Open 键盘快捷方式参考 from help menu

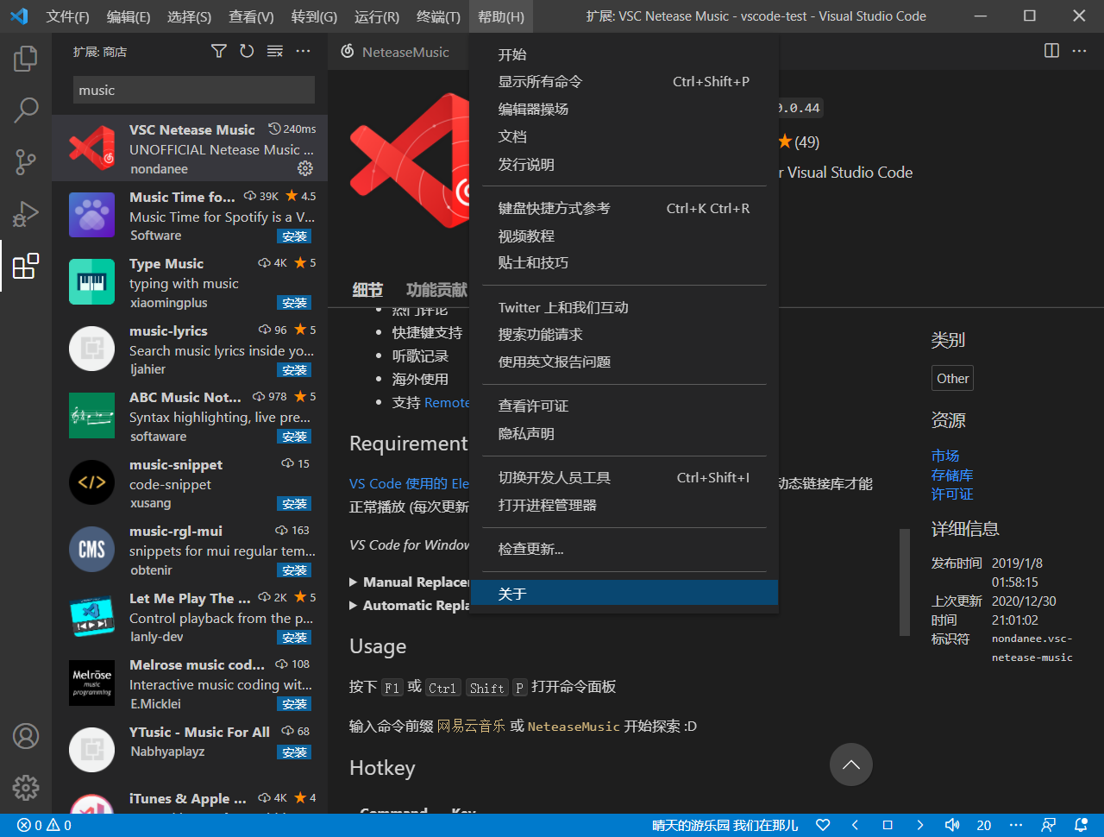tap(624, 209)
